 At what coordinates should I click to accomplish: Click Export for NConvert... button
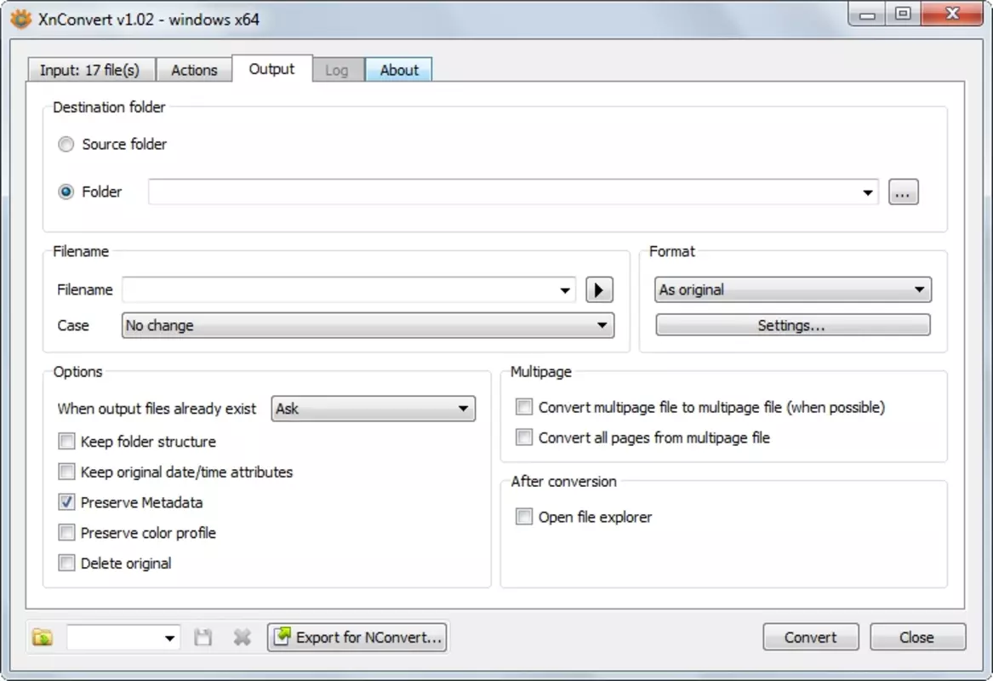[x=358, y=638]
